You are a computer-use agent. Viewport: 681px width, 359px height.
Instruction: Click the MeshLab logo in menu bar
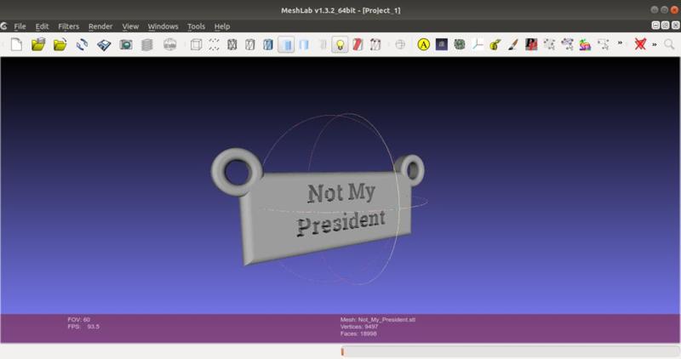(4, 26)
